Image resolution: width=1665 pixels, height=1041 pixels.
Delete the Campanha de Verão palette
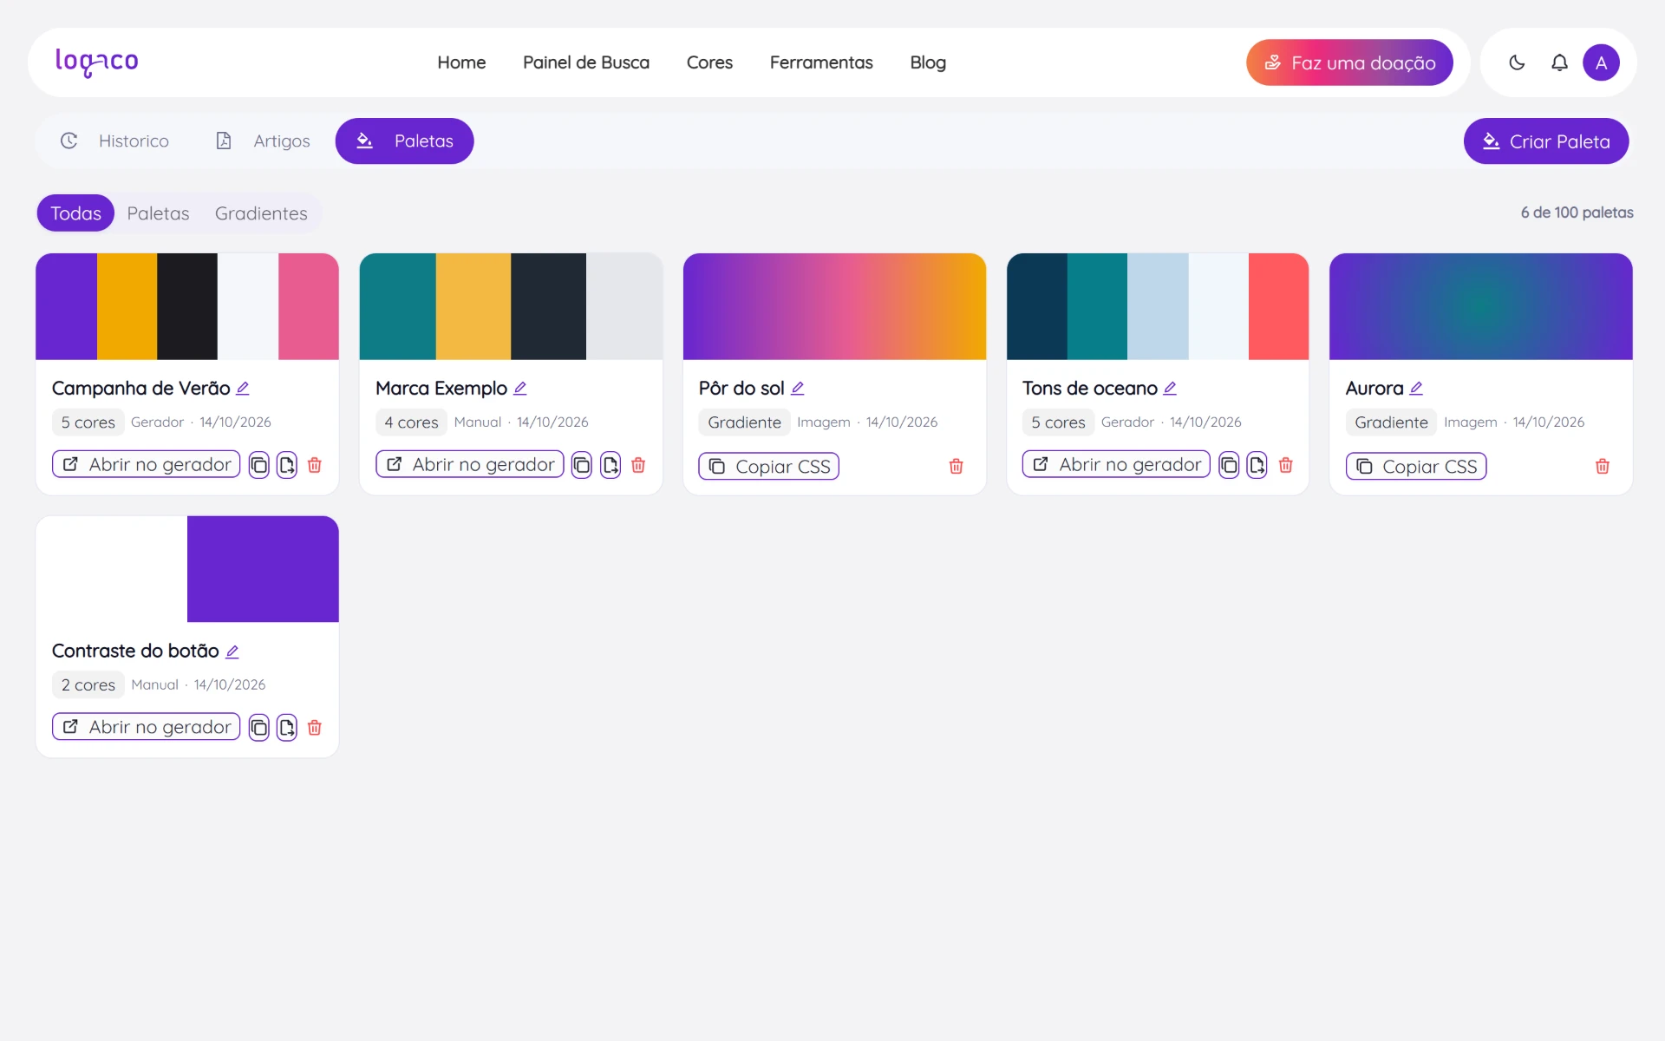[315, 465]
